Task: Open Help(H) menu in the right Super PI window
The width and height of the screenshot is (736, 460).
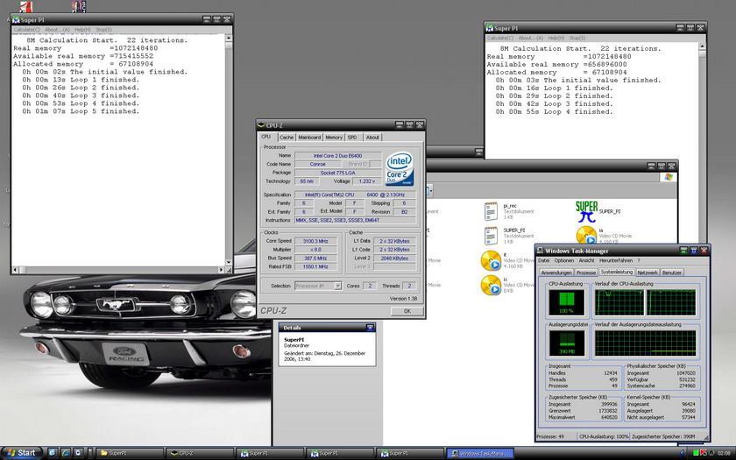Action: click(x=556, y=38)
